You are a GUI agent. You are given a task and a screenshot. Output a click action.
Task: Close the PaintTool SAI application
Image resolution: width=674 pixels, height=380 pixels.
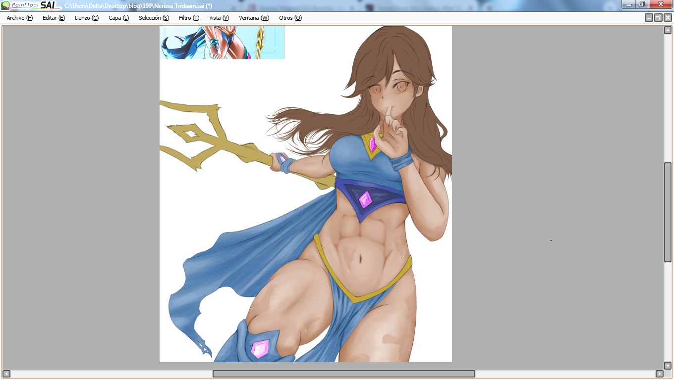(x=660, y=4)
